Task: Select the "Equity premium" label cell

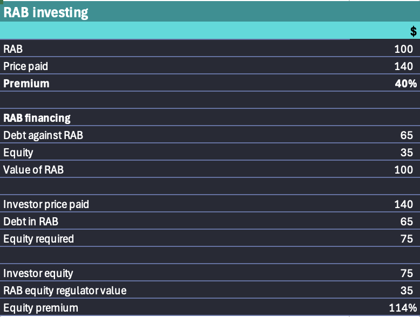Action: point(40,308)
